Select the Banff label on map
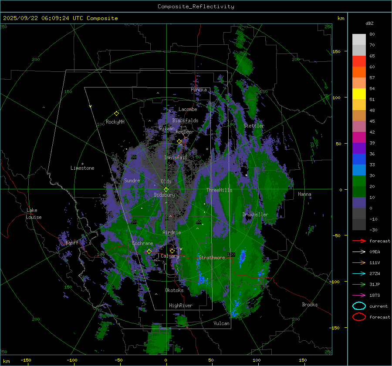The image size is (392, 366). click(x=72, y=243)
